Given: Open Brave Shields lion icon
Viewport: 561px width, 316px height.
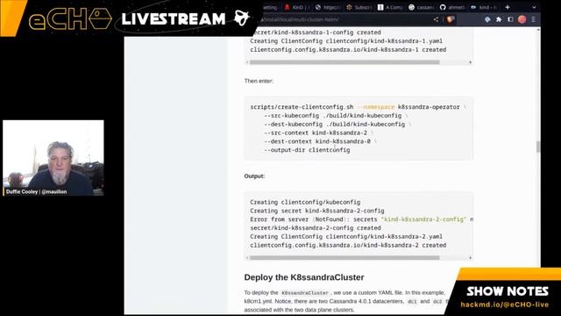Looking at the screenshot, I should pos(450,19).
